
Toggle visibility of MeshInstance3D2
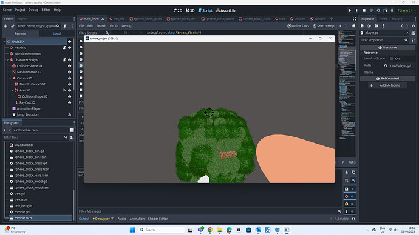(69, 84)
